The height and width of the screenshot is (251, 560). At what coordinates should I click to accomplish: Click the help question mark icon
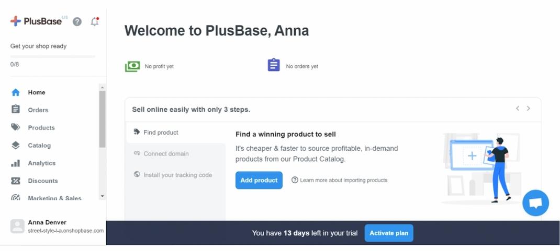click(77, 21)
